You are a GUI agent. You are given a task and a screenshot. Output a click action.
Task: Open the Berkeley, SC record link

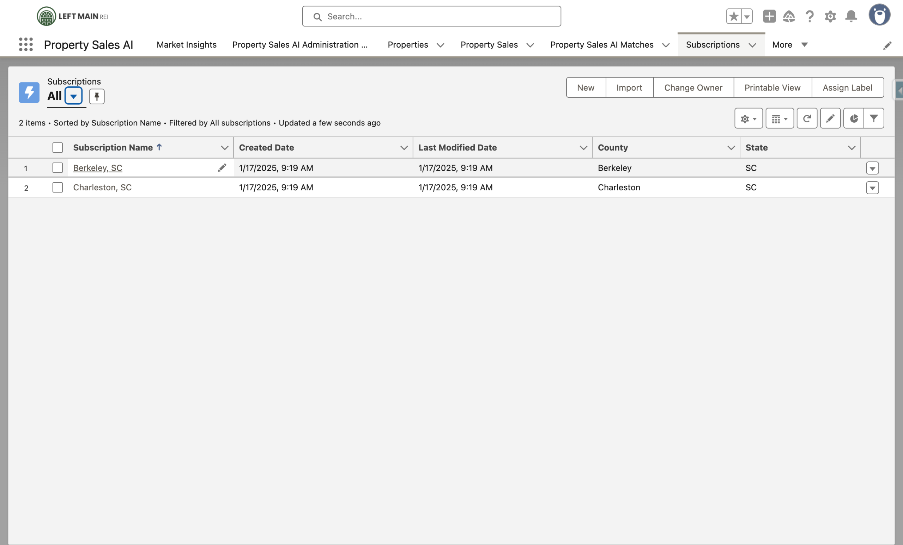tap(97, 168)
